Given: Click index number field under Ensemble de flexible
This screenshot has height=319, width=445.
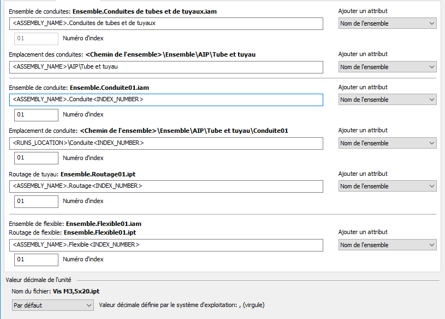Looking at the screenshot, I should (x=36, y=260).
